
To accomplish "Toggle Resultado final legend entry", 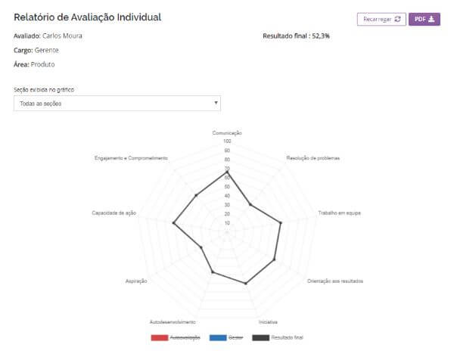I will (278, 337).
